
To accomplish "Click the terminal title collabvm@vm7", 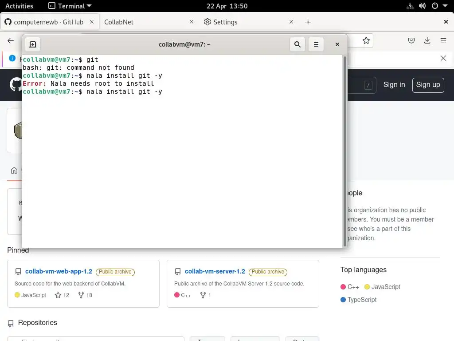I will pyautogui.click(x=184, y=44).
